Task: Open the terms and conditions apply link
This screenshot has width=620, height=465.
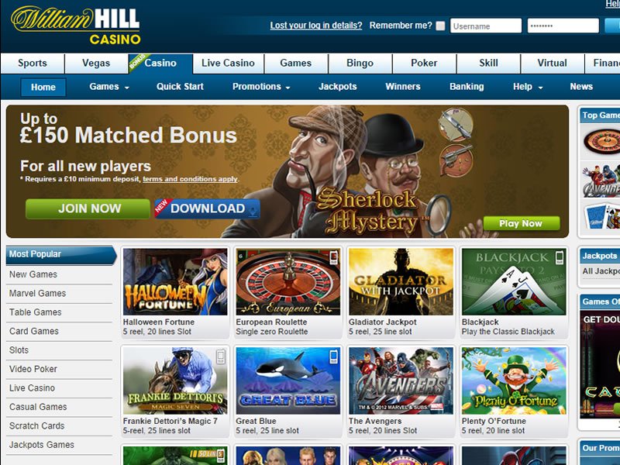Action: click(190, 179)
